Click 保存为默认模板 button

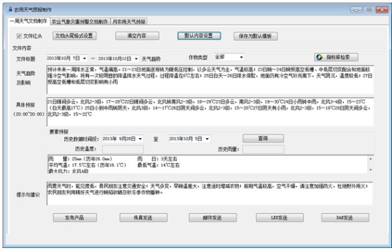pos(256,36)
